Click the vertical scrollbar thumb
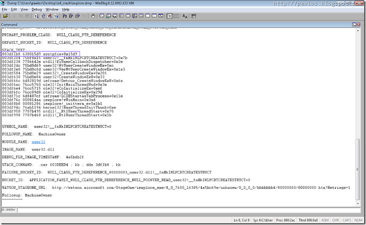This screenshot has height=225, width=366. coord(358,170)
